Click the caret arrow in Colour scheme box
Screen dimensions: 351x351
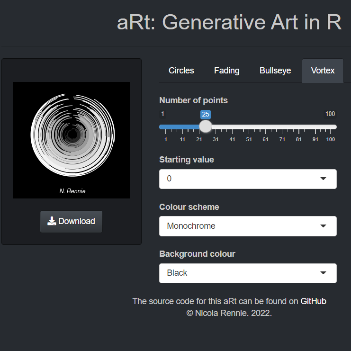point(323,226)
